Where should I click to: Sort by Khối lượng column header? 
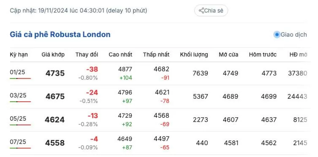[x=194, y=54]
